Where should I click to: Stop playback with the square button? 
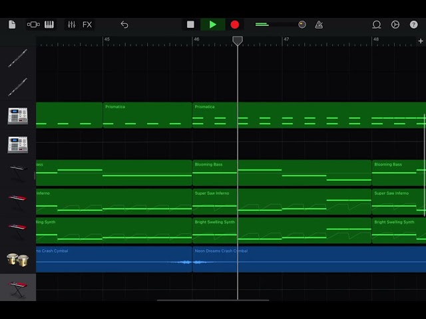(x=190, y=25)
